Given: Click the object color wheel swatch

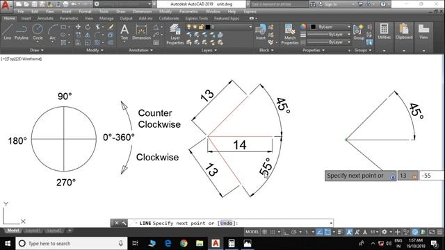Looking at the screenshot, I should click(x=303, y=26).
